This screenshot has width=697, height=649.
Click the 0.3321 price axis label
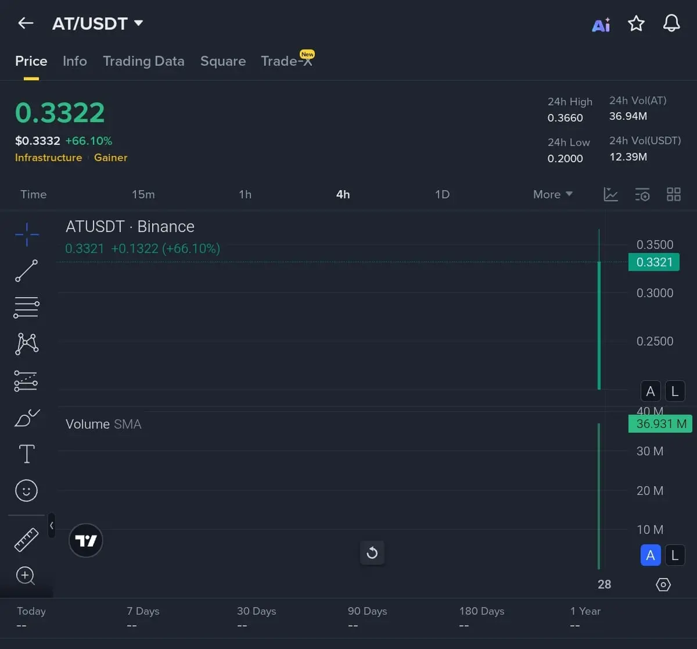[x=655, y=262]
